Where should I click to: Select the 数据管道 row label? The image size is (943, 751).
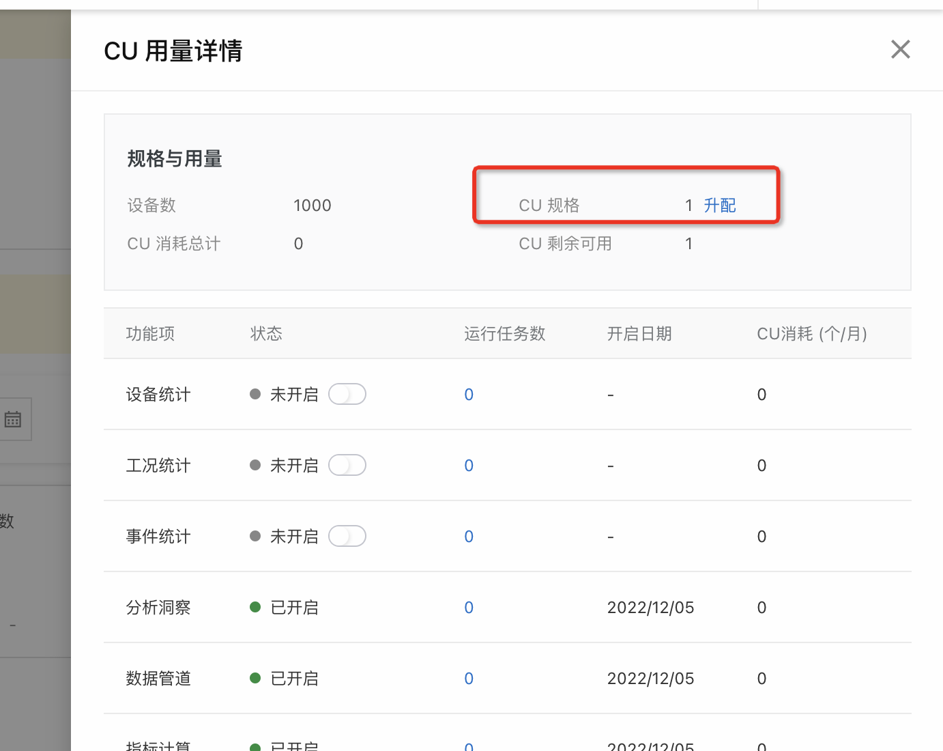click(158, 679)
